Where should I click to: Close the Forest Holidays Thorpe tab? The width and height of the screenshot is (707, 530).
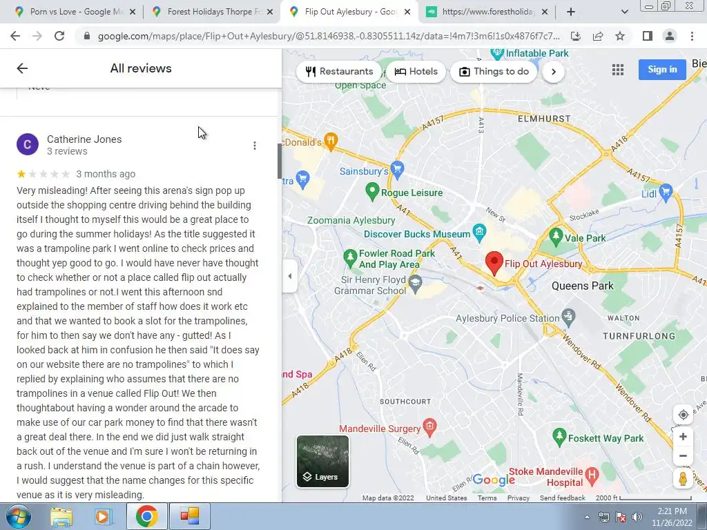(270, 12)
